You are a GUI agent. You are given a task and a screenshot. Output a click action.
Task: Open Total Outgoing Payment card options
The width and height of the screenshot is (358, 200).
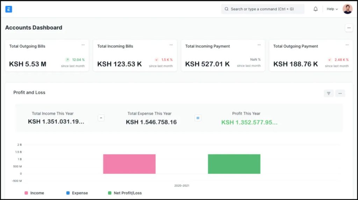coord(347,45)
